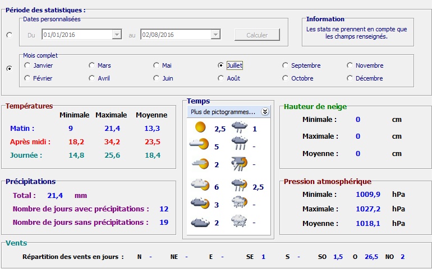This screenshot has width=432, height=269.
Task: Click the days without precipitation value 19
Action: (164, 222)
